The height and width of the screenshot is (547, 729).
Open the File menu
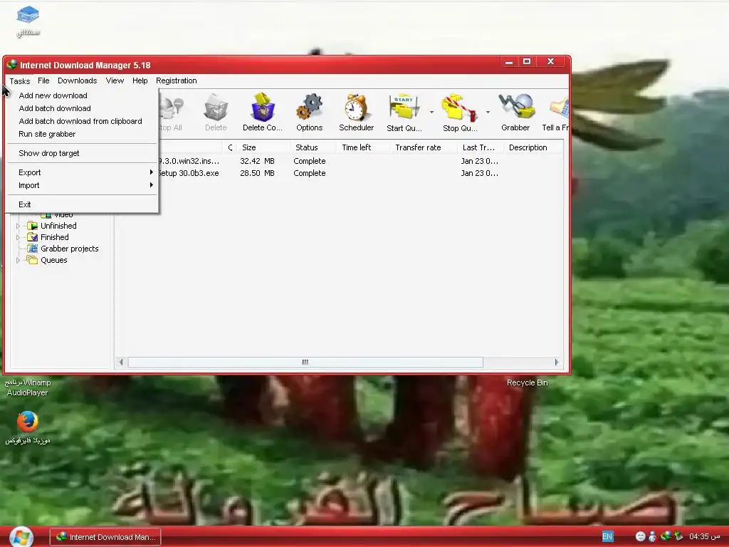click(43, 80)
